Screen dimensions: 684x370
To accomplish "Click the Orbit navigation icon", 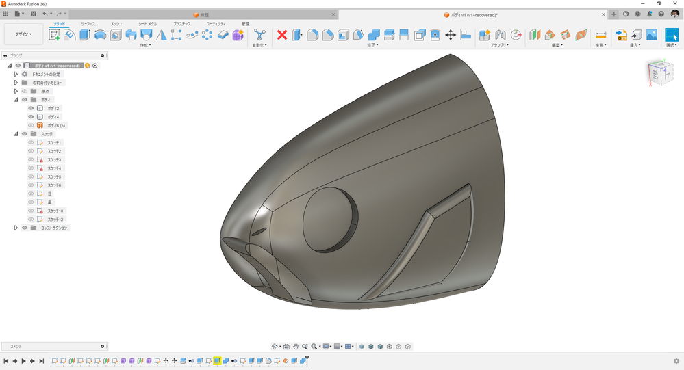I will coord(275,347).
